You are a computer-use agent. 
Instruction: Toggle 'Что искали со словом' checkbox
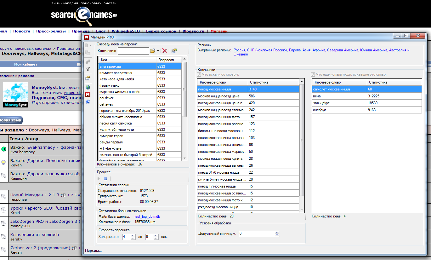click(x=199, y=74)
